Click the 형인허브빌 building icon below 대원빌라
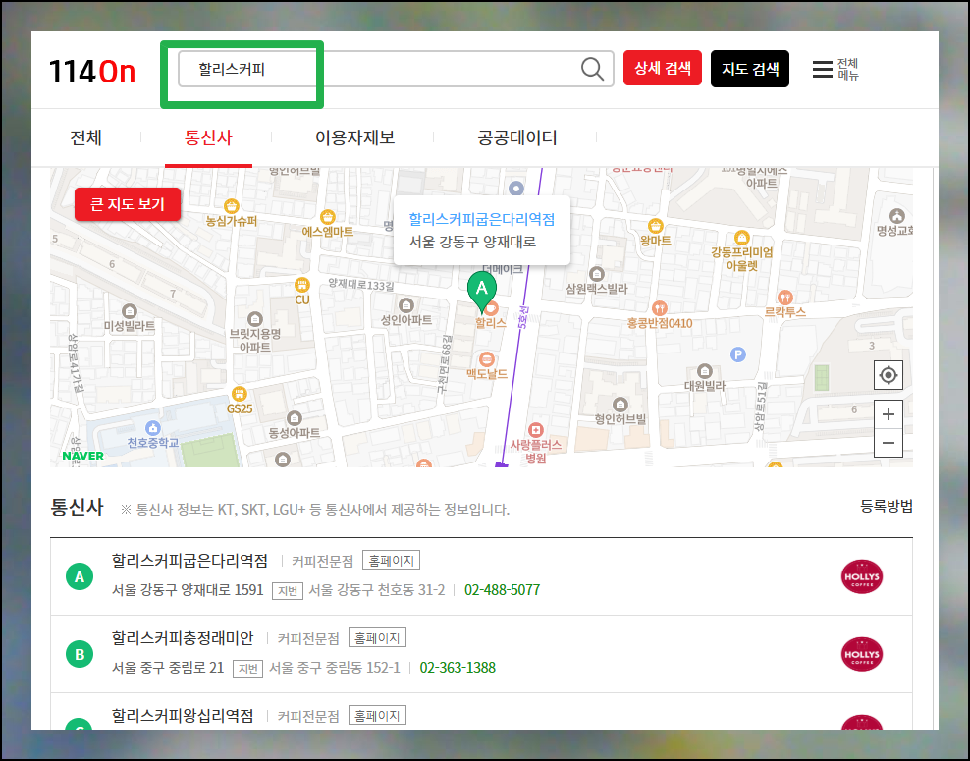This screenshot has width=970, height=761. click(x=620, y=405)
